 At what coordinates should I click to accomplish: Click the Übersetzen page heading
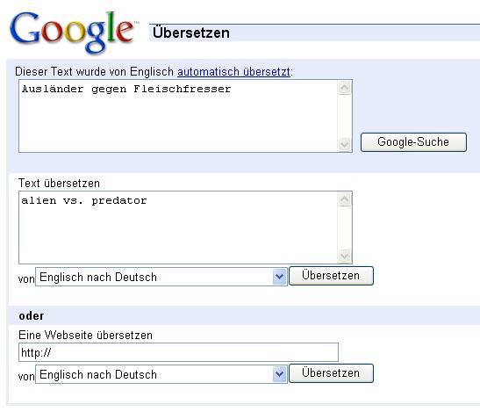[191, 33]
